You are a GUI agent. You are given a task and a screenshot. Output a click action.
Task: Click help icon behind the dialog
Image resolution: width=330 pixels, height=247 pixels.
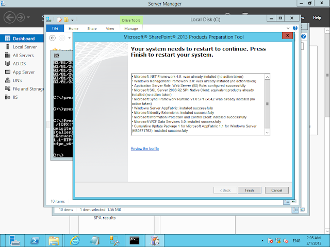tap(303, 37)
